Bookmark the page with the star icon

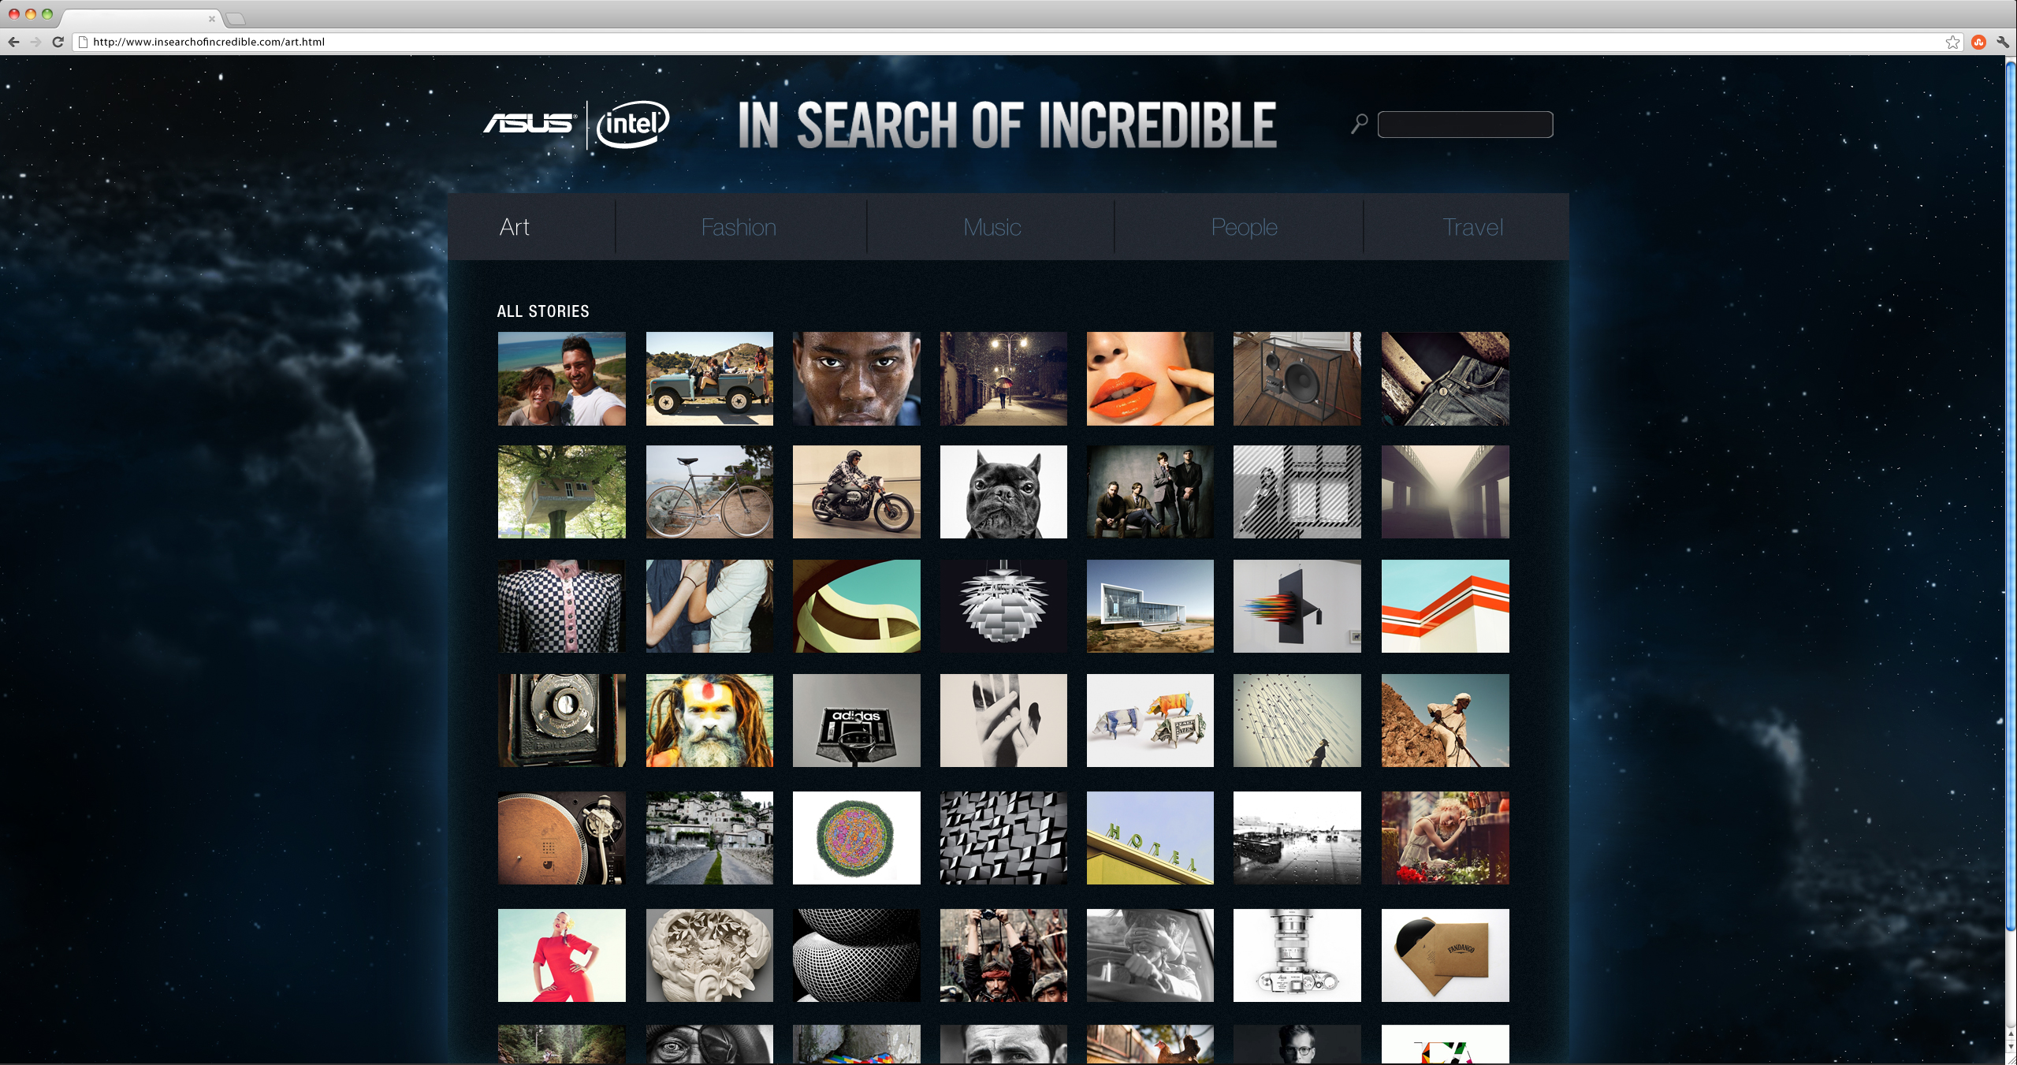(x=1952, y=42)
